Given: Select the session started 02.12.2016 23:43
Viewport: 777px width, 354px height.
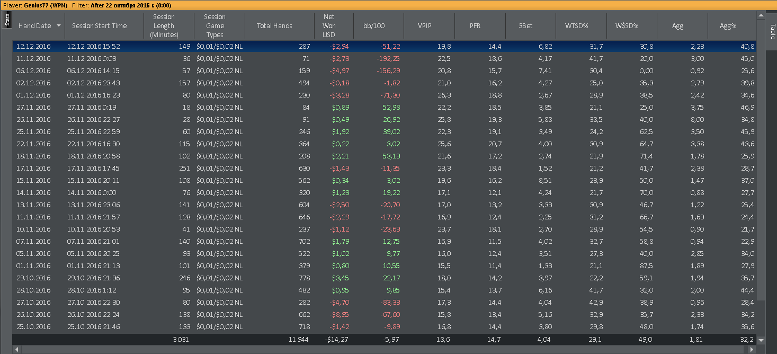Looking at the screenshot, I should pyautogui.click(x=385, y=83).
